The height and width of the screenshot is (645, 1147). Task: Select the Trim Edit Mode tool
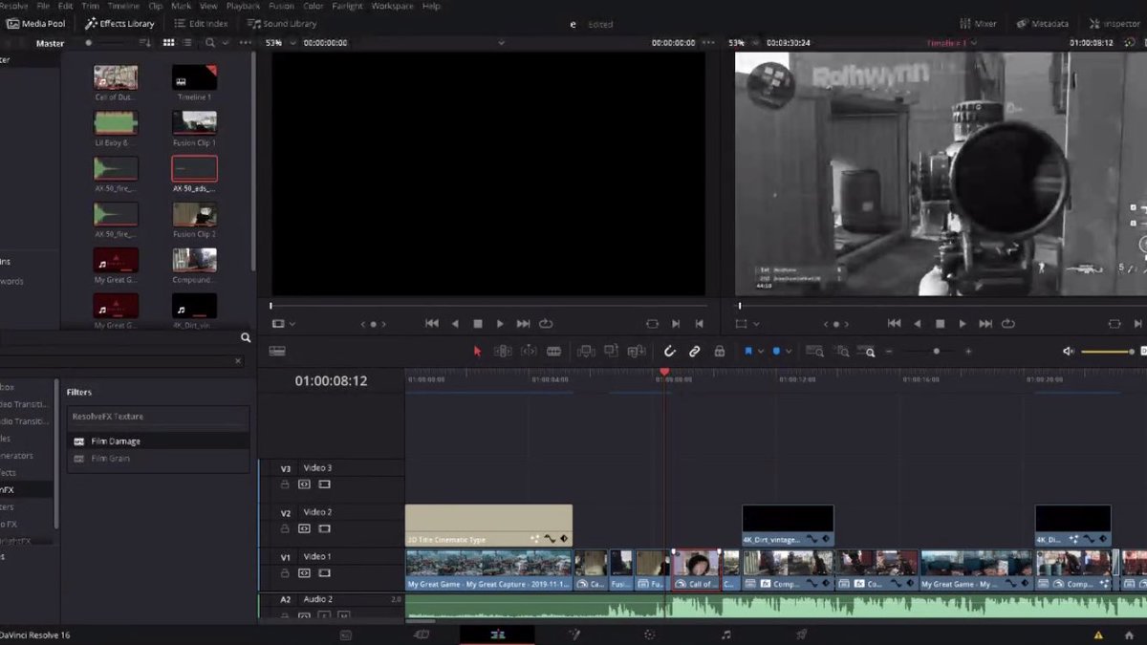coord(503,352)
